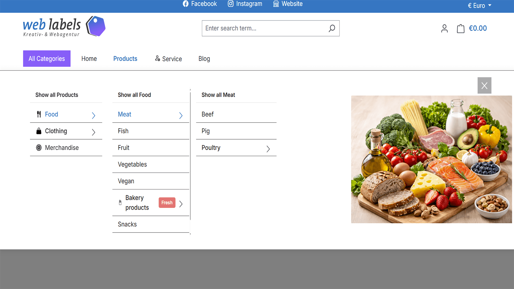Image resolution: width=514 pixels, height=289 pixels.
Task: Click the Facebook text link
Action: click(204, 4)
